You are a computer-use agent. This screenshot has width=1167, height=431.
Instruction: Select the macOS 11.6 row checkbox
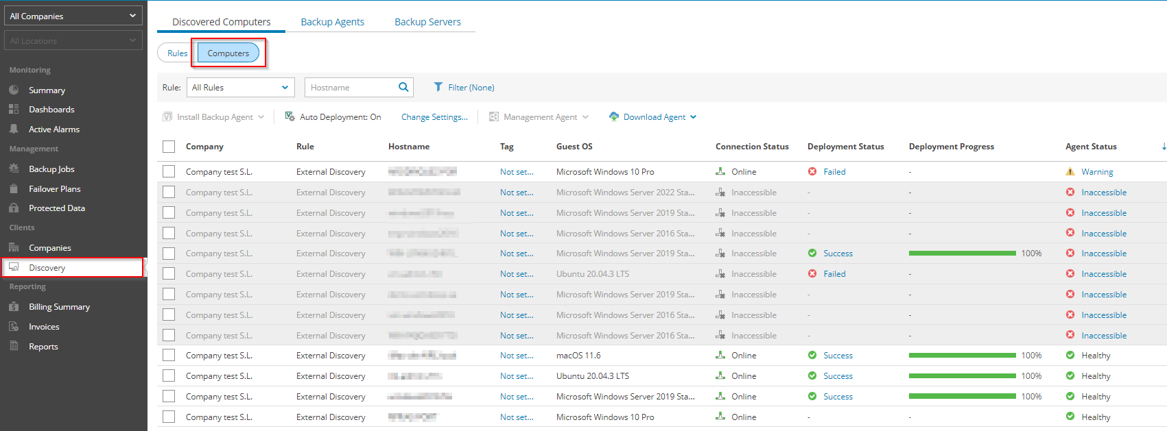click(x=169, y=355)
